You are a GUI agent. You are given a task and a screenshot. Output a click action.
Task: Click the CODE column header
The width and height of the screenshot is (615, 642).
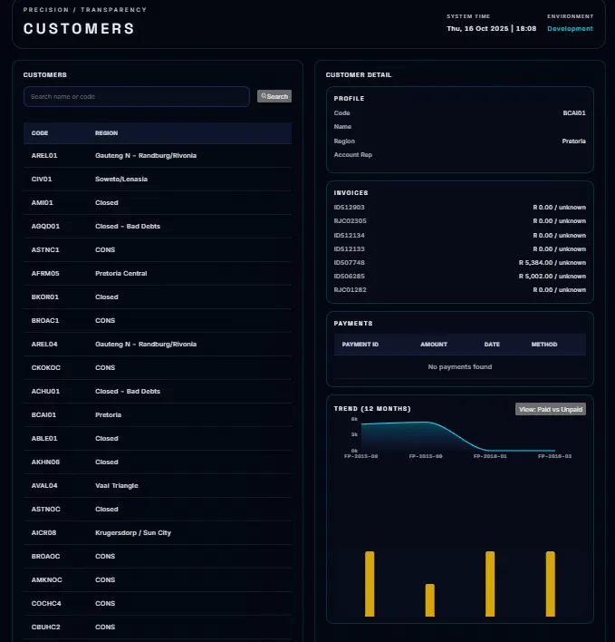(x=40, y=133)
